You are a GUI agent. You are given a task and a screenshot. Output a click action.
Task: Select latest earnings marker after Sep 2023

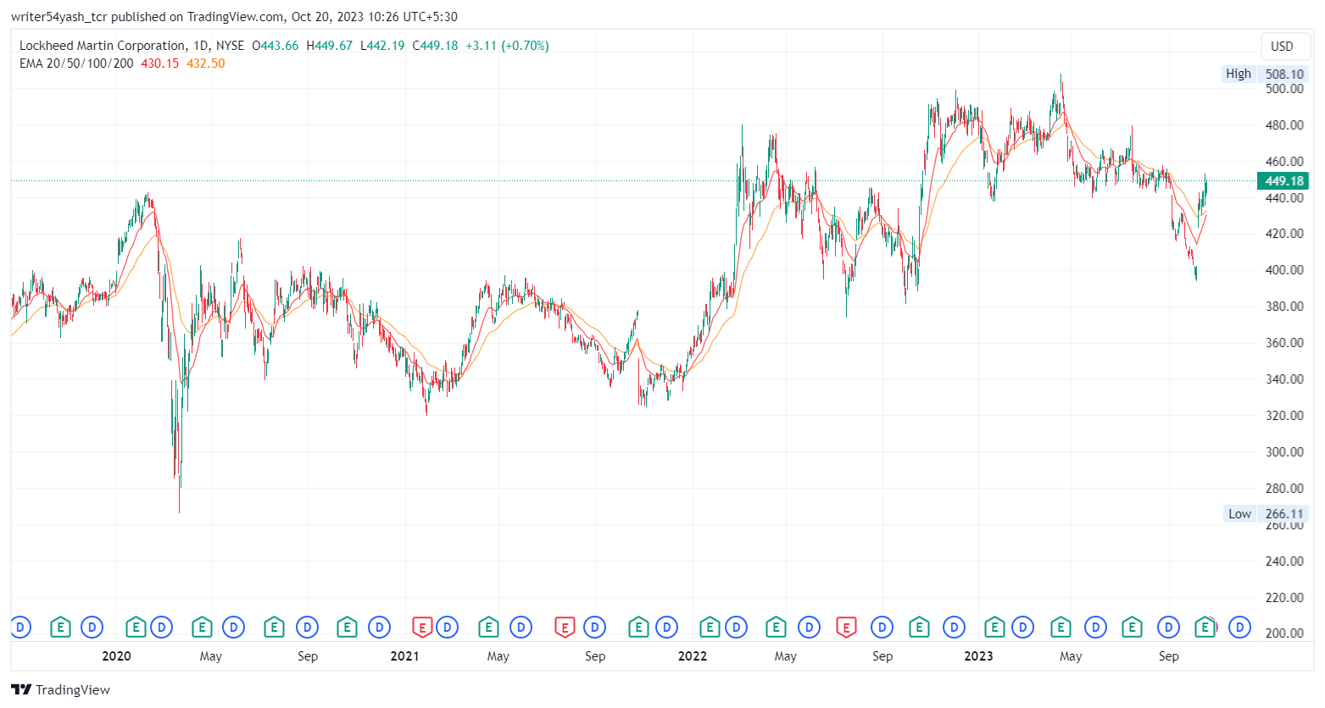coord(1205,628)
